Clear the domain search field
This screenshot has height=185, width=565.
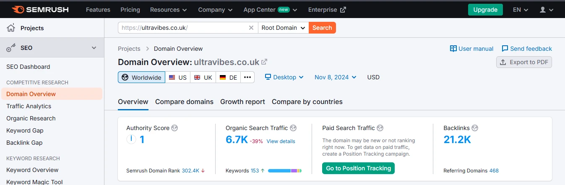pos(251,28)
